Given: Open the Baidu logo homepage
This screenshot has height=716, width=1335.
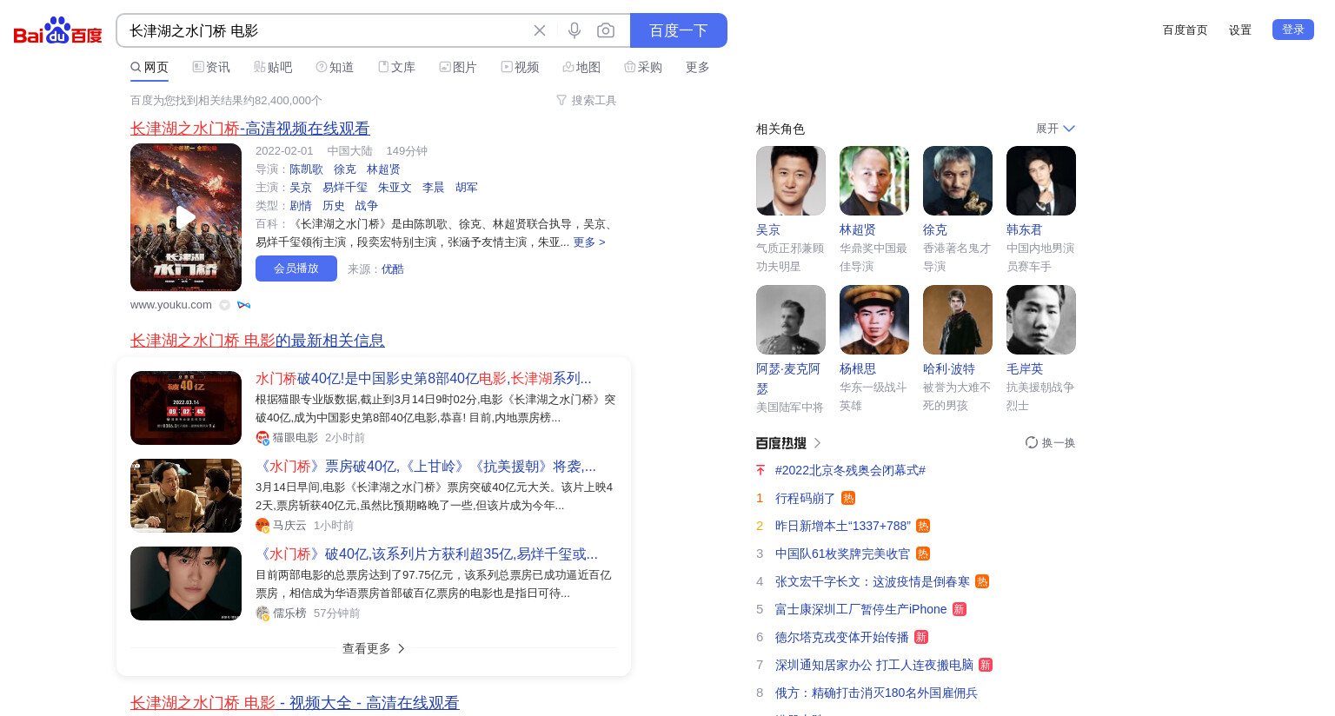Looking at the screenshot, I should click(57, 30).
